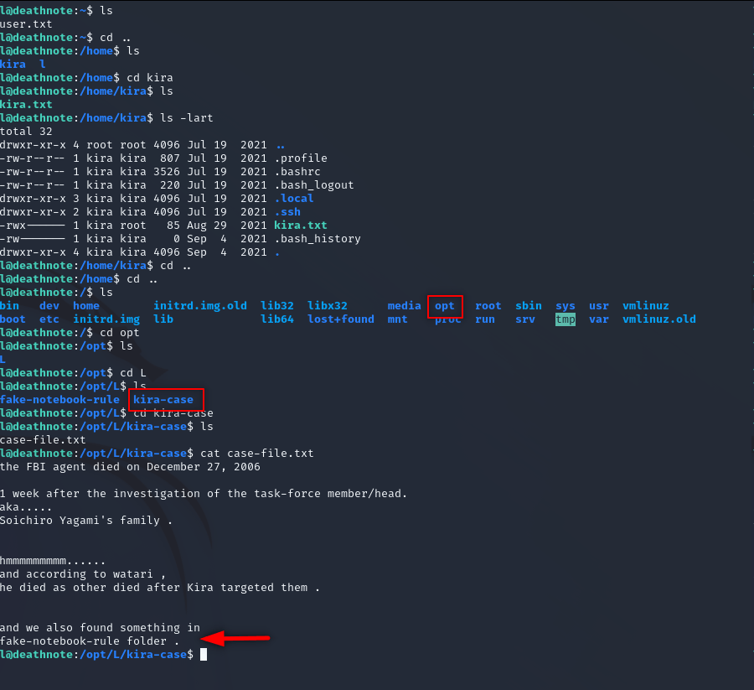Click the 'hmmmmmmmmm......' line
Viewport: 754px width, 690px height.
(x=53, y=561)
